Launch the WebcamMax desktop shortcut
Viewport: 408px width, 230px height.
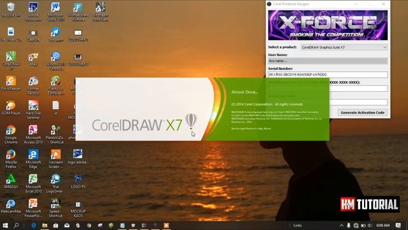click(x=11, y=206)
